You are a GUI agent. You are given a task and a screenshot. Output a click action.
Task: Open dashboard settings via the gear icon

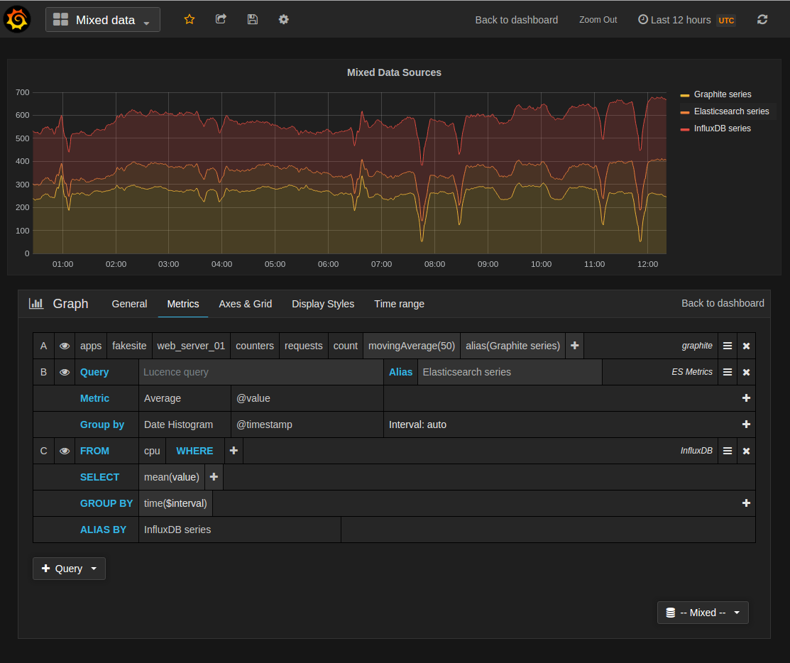pos(283,19)
